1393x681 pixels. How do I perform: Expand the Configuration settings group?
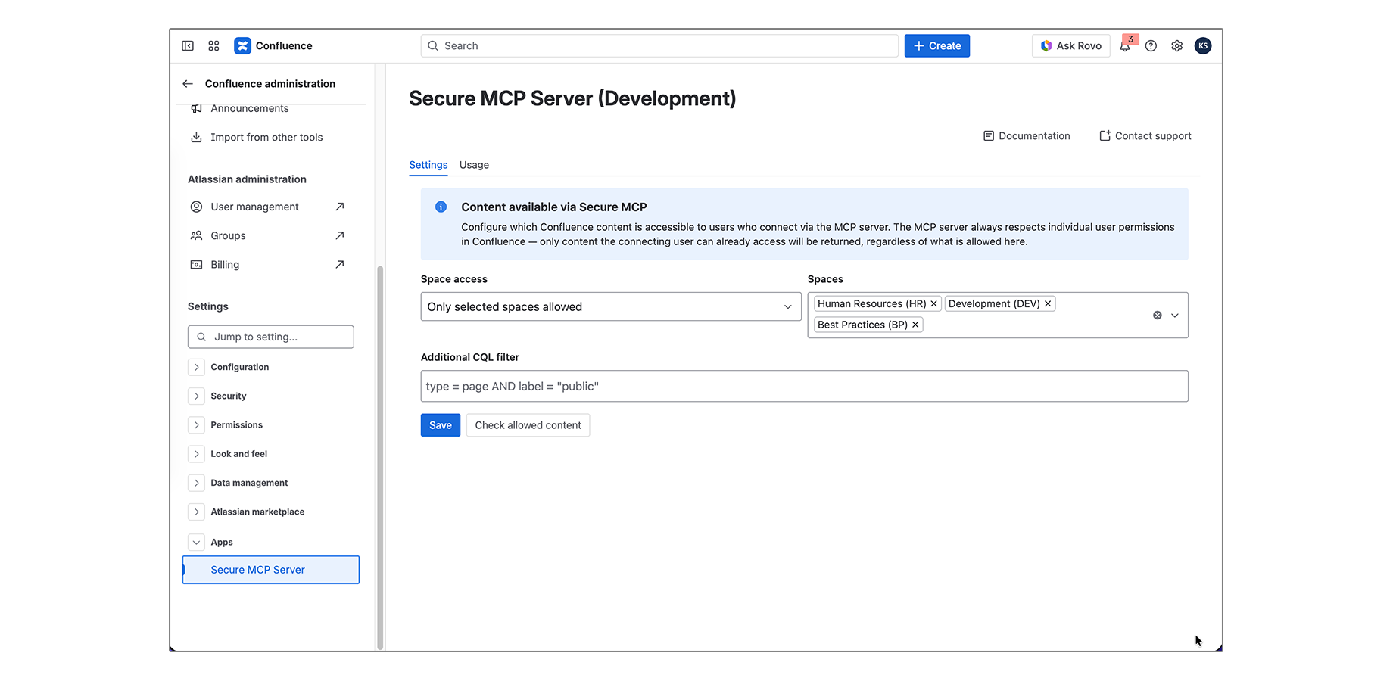pos(196,367)
